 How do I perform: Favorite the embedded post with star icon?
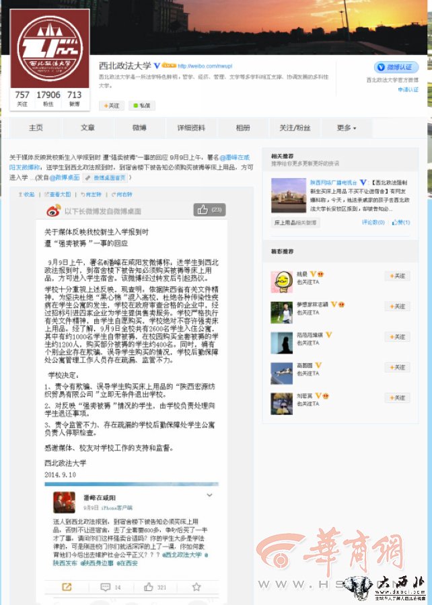point(196,586)
